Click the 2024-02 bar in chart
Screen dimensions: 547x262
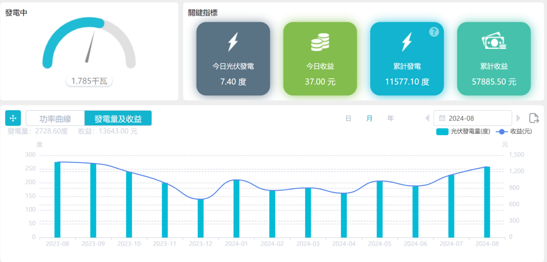pos(272,214)
